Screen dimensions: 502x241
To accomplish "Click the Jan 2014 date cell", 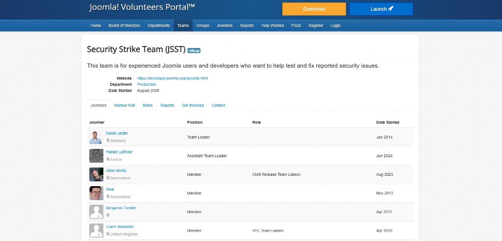I will [x=384, y=137].
